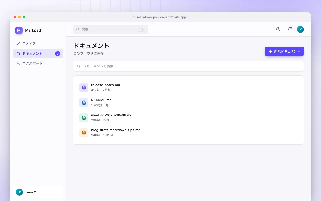
Task: Click the Markpad logo icon
Action: 19,30
